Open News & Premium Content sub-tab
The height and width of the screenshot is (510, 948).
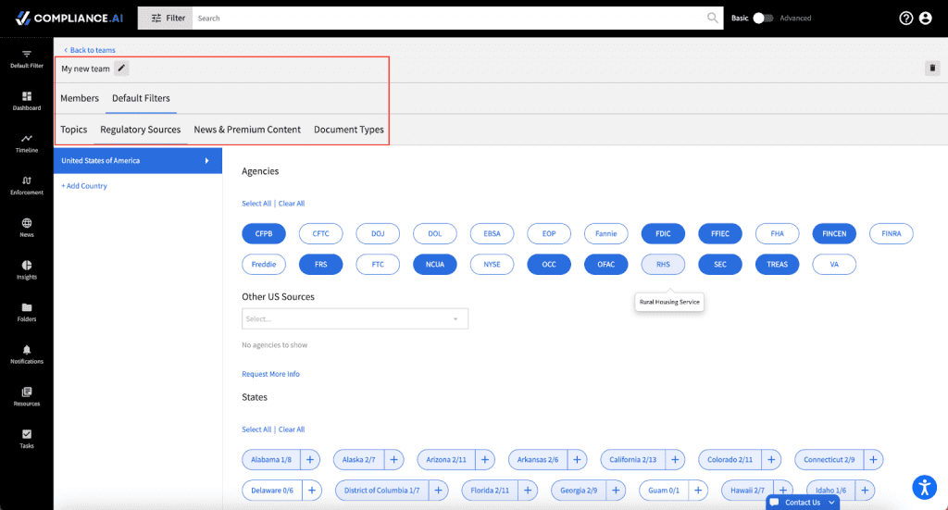[x=247, y=130]
